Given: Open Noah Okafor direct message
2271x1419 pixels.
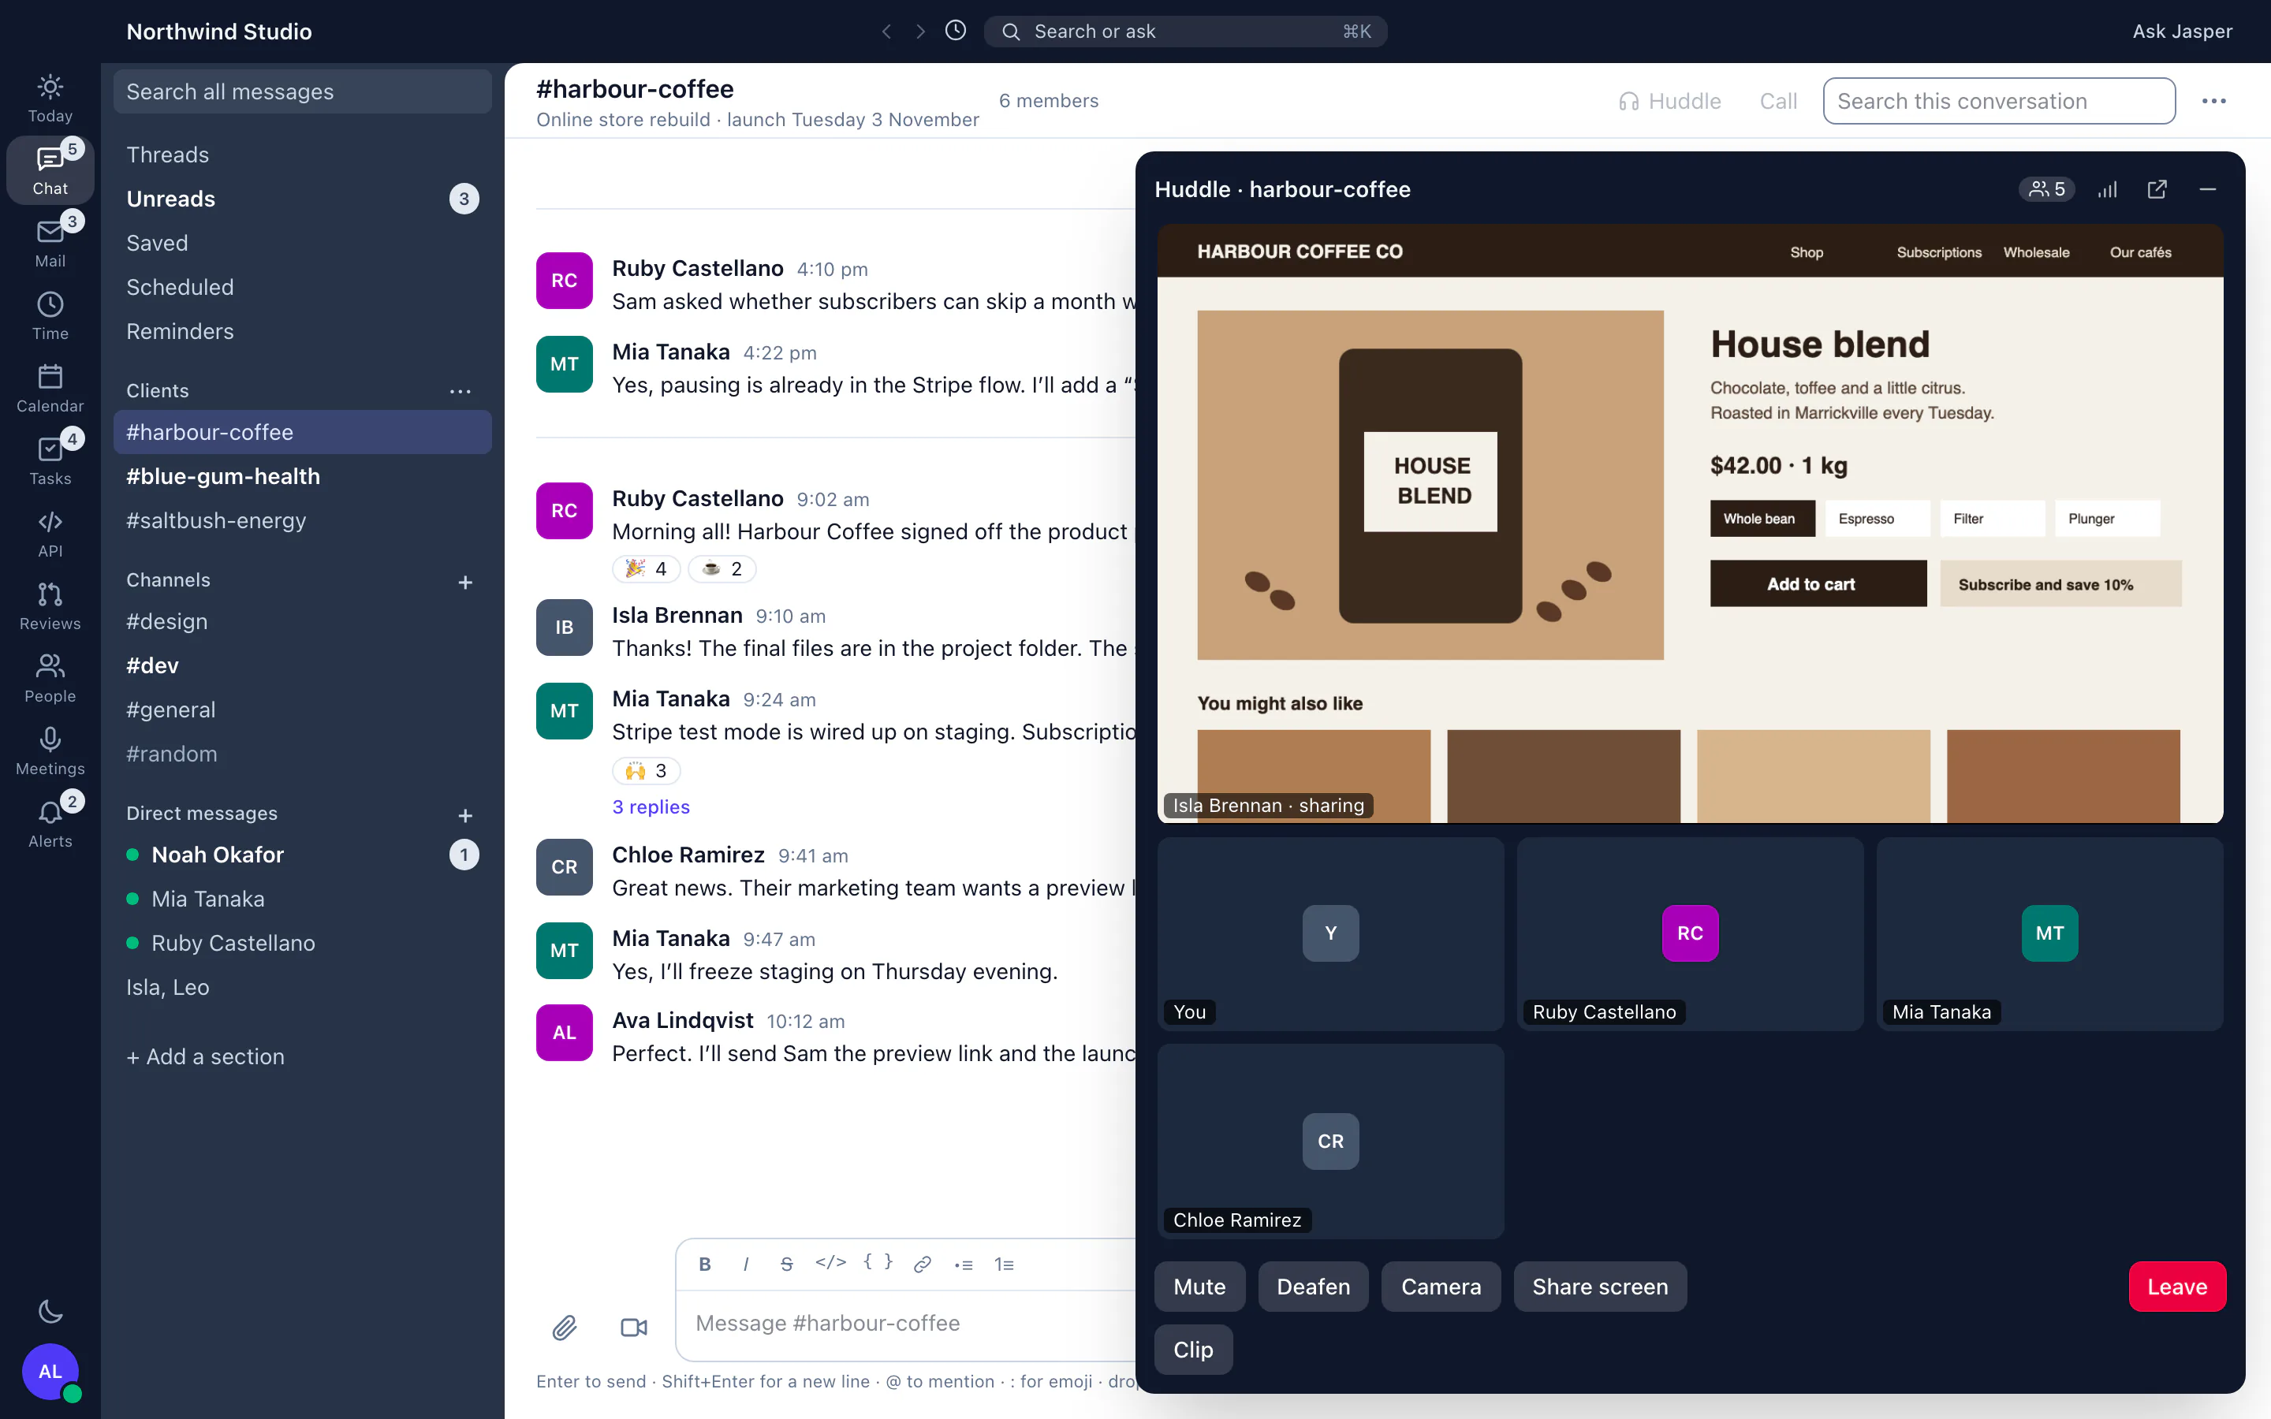Looking at the screenshot, I should (302, 854).
